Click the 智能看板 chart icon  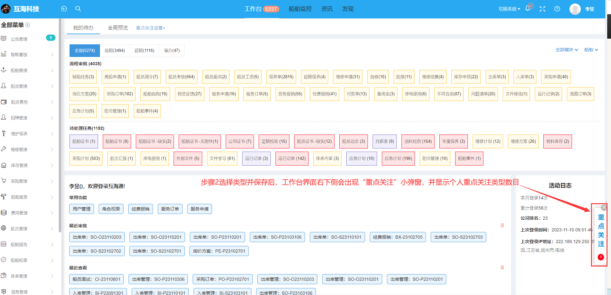click(4, 54)
